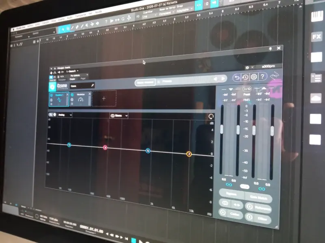325x243 pixels.
Task: Open the FX panel in right sidebar
Action: pos(316,37)
